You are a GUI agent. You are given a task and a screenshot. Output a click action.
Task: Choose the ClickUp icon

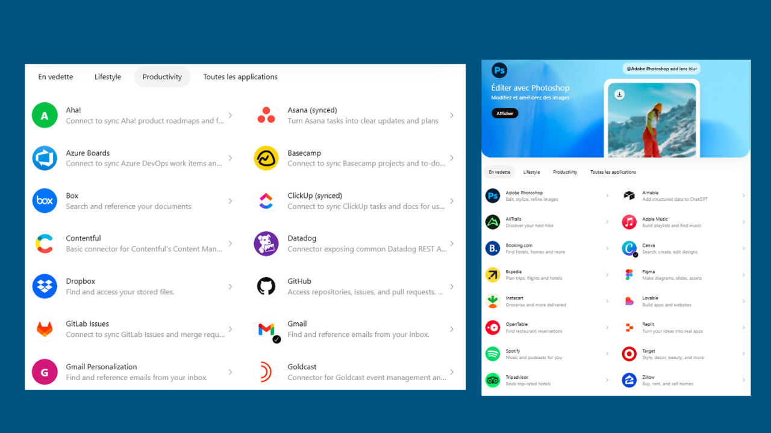pos(266,201)
